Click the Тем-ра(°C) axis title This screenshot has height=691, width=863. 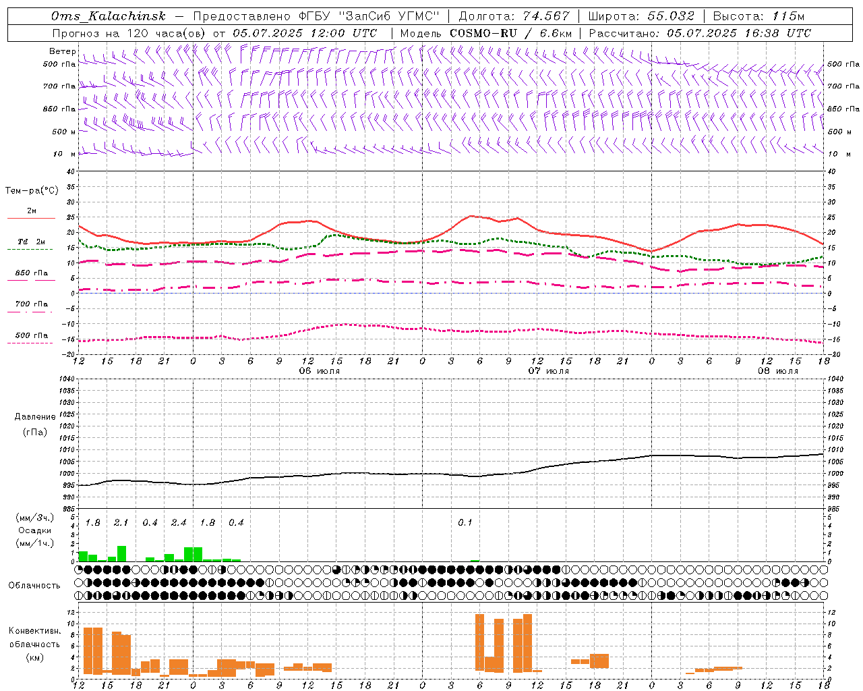(32, 191)
